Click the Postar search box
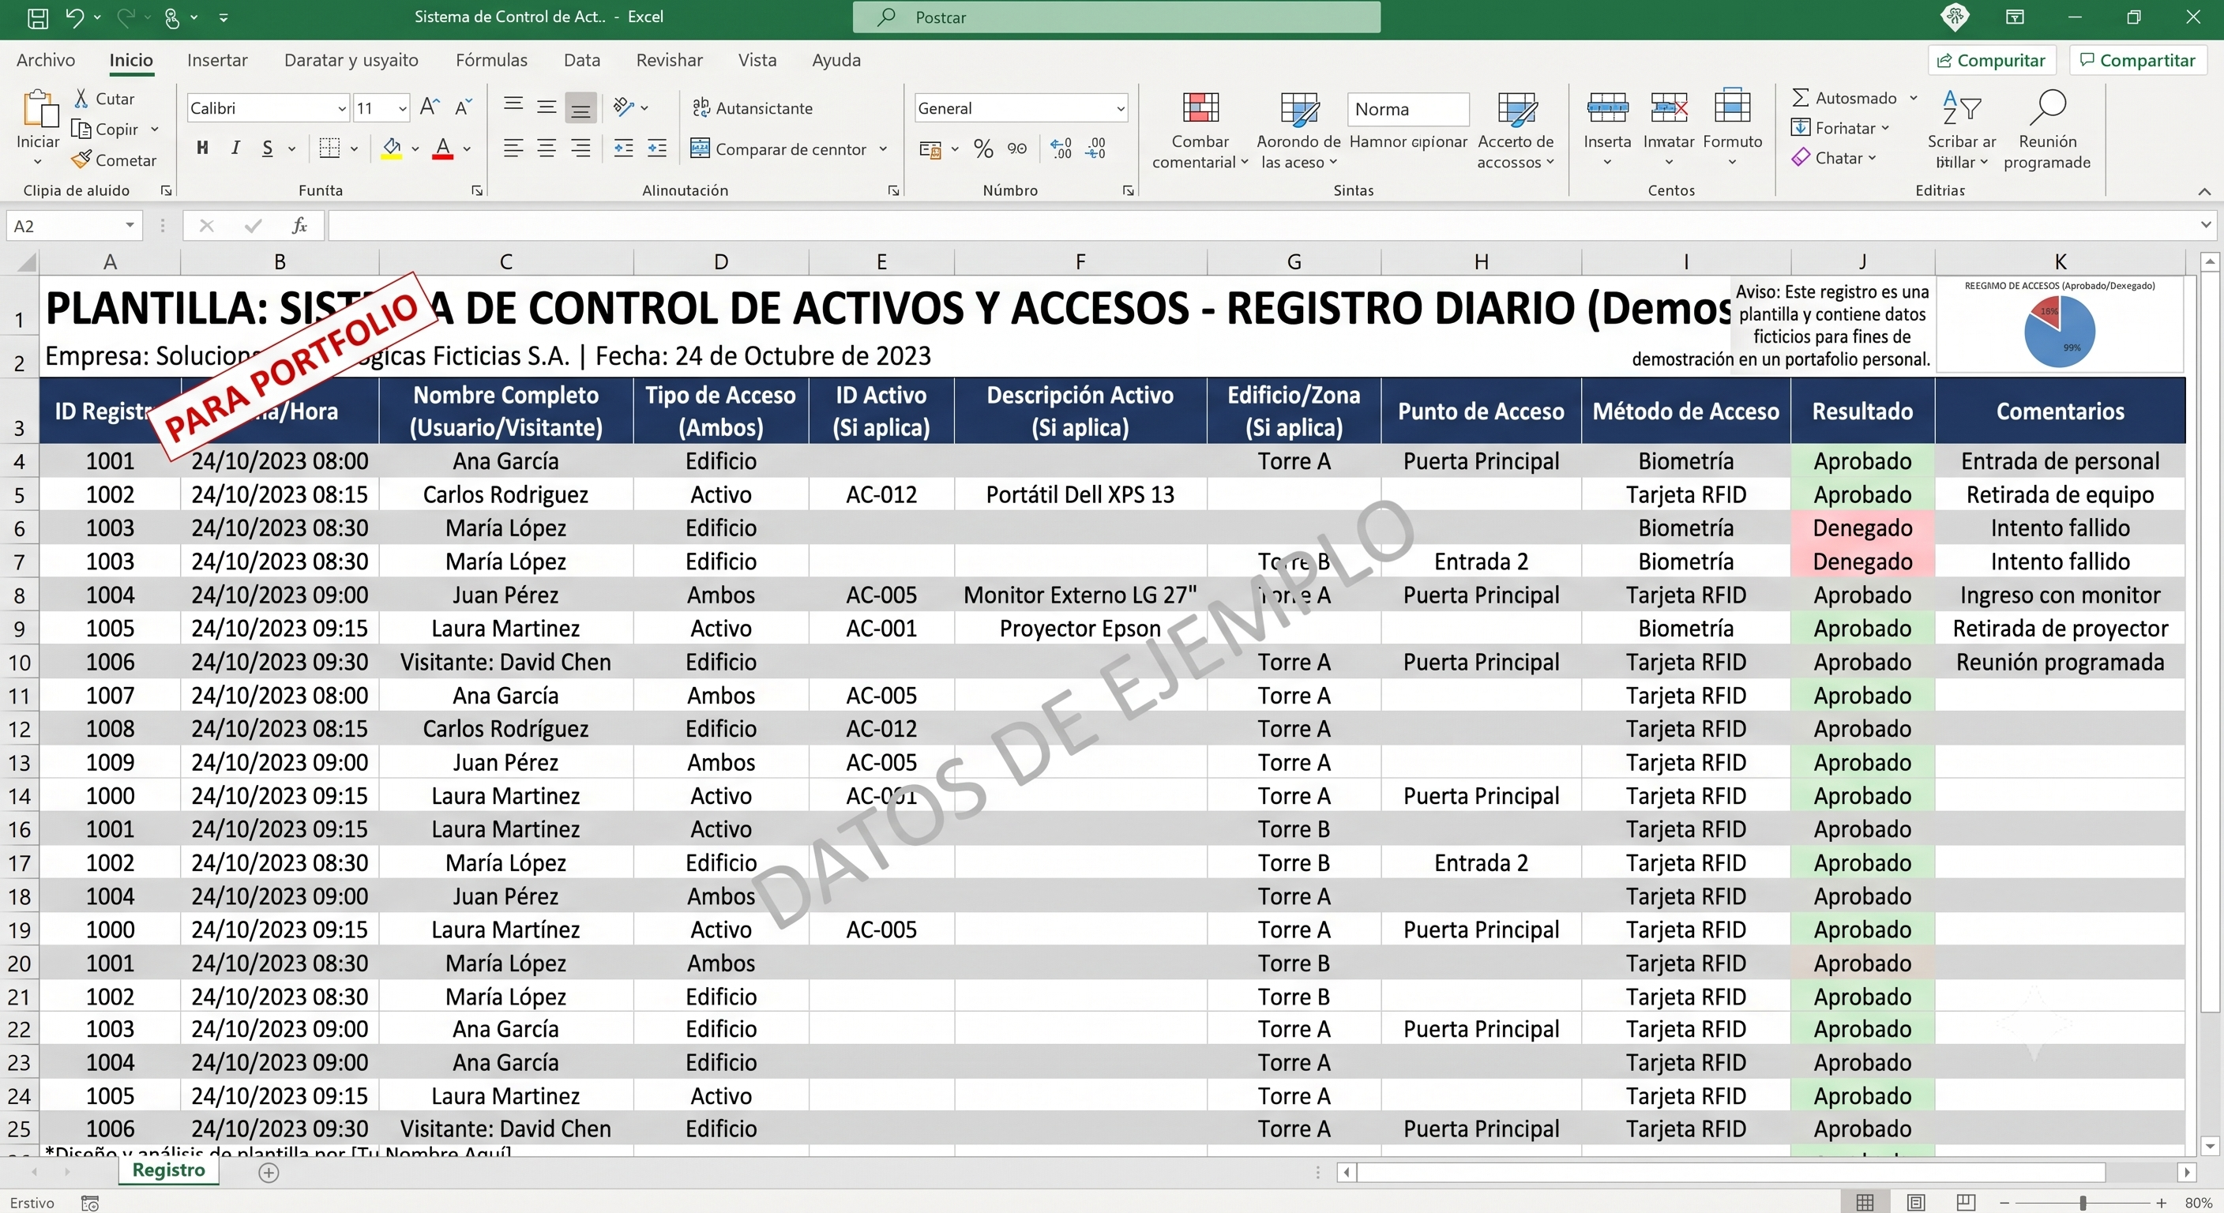2224x1213 pixels. click(x=1116, y=17)
